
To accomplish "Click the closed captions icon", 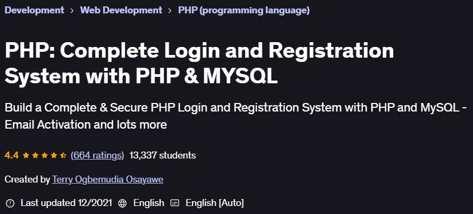I will 175,203.
